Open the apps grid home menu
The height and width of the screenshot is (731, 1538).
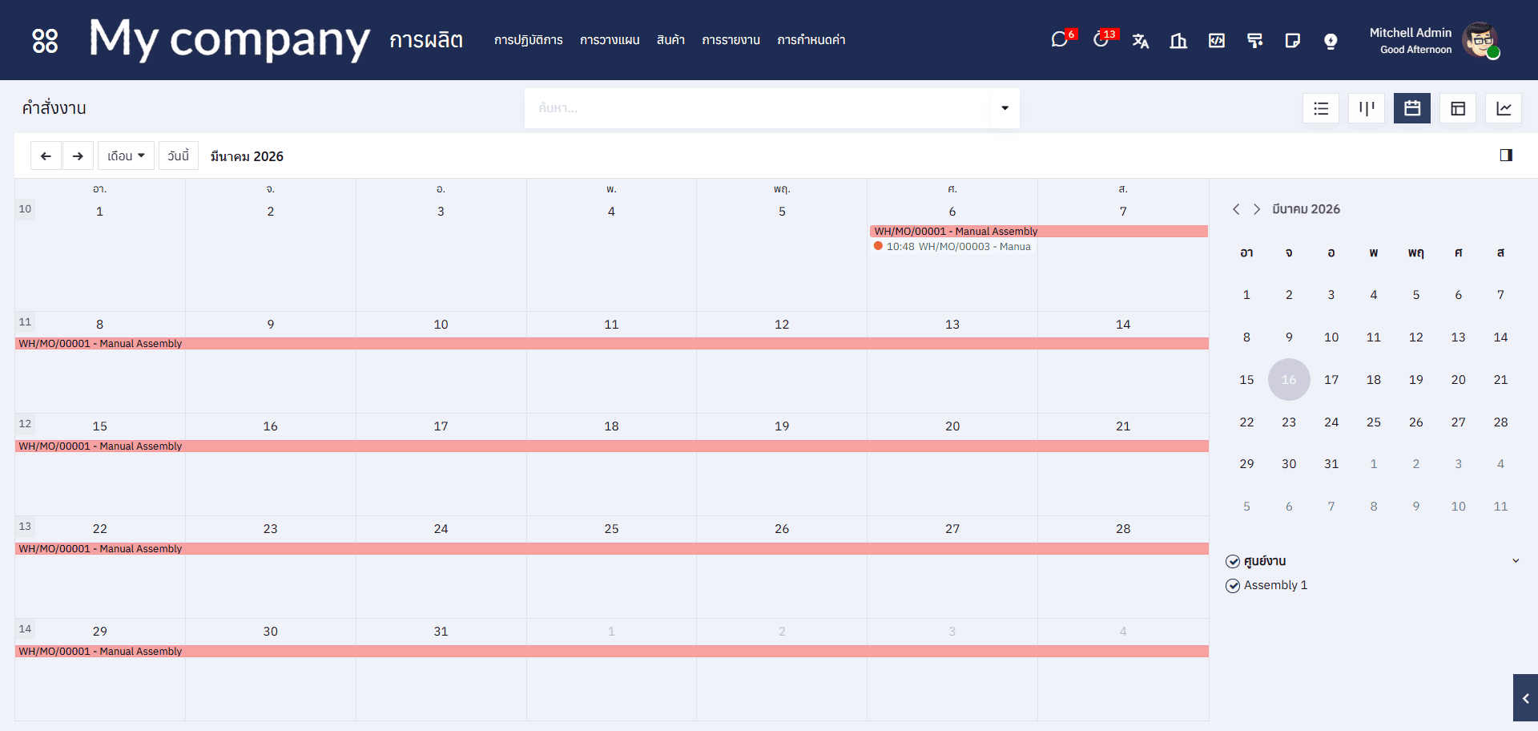[x=45, y=40]
